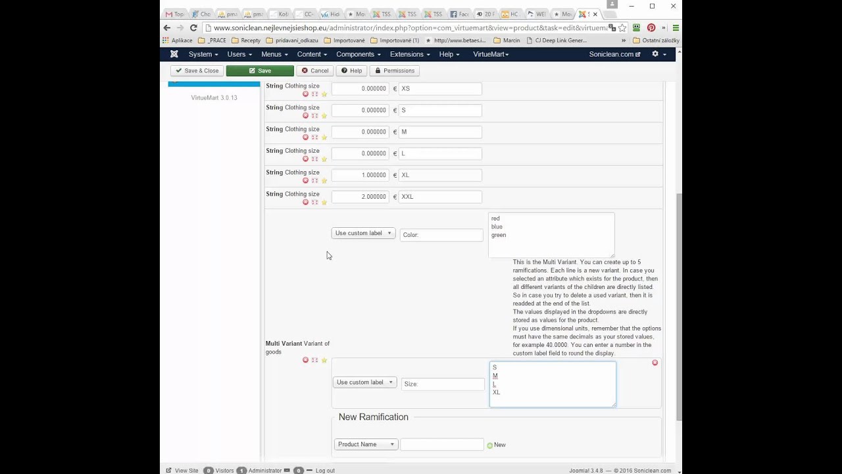Click the XL price field showing 1.000000
Image resolution: width=842 pixels, height=474 pixels.
pos(360,175)
